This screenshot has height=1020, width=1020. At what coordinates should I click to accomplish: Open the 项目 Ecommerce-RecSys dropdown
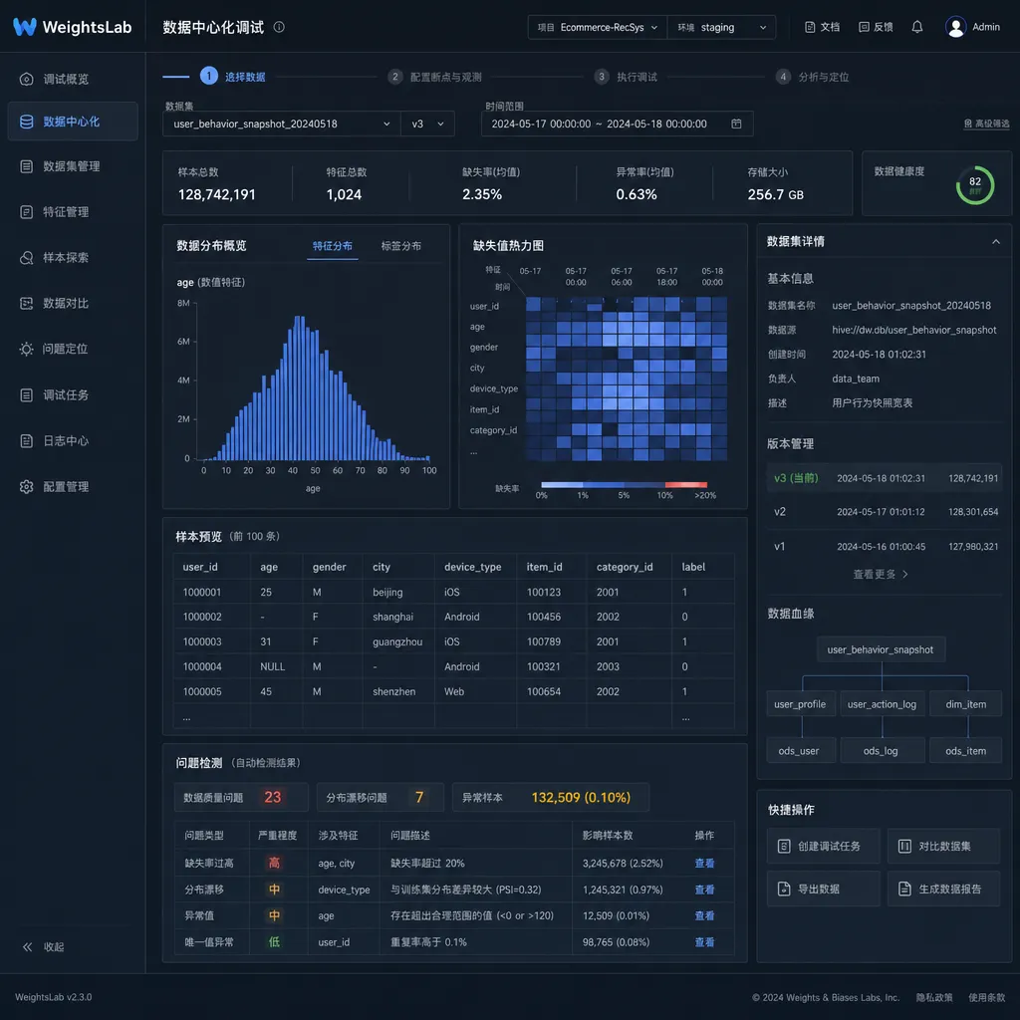(x=598, y=27)
